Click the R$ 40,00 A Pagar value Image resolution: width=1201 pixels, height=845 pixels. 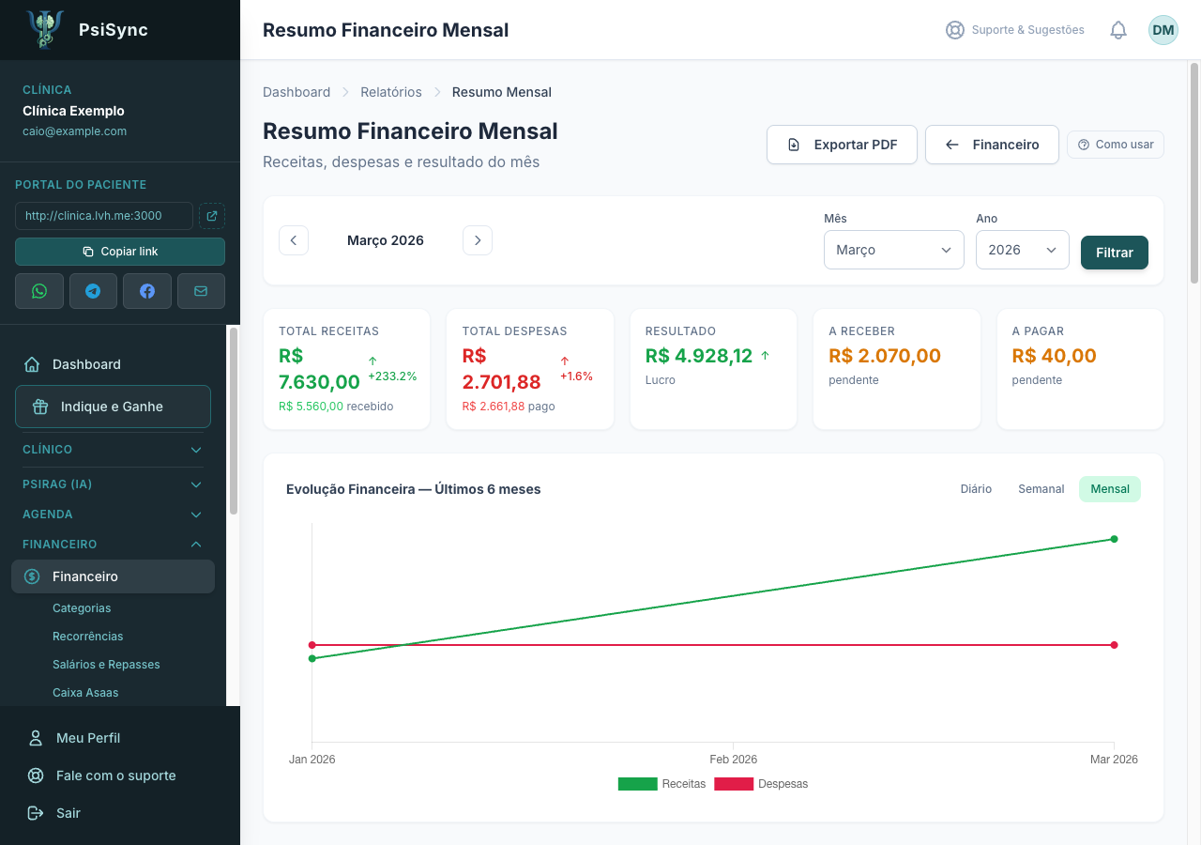click(1054, 356)
